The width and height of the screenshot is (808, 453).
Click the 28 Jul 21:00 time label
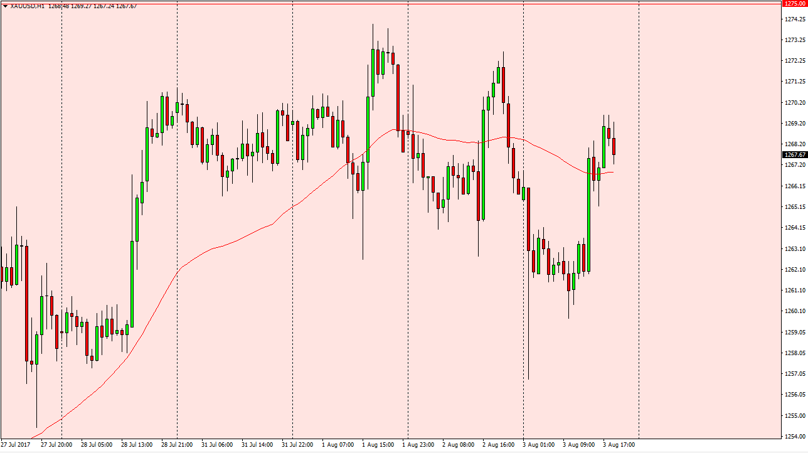(x=177, y=445)
